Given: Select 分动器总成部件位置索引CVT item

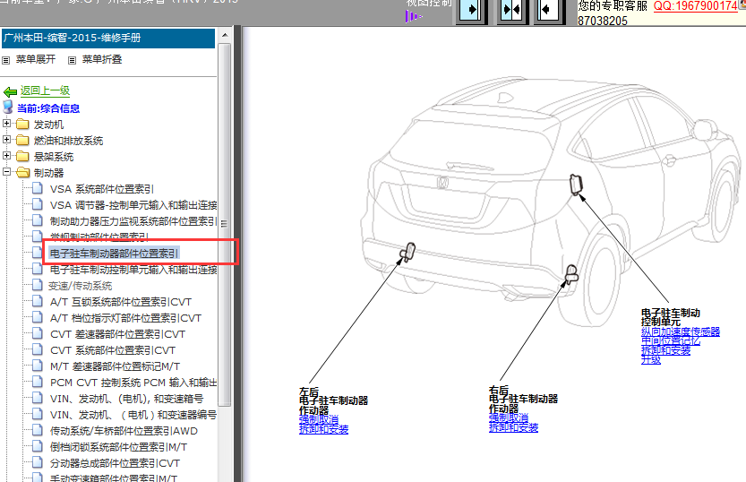Looking at the screenshot, I should coord(115,463).
